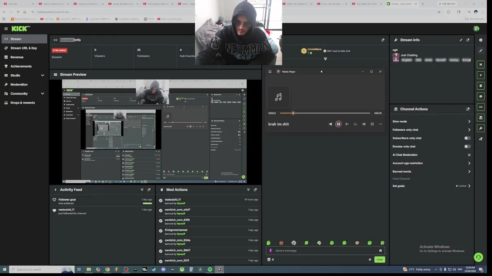The width and height of the screenshot is (492, 276).
Task: Open jvnwallace on the gift leaderboard
Action: point(314,49)
